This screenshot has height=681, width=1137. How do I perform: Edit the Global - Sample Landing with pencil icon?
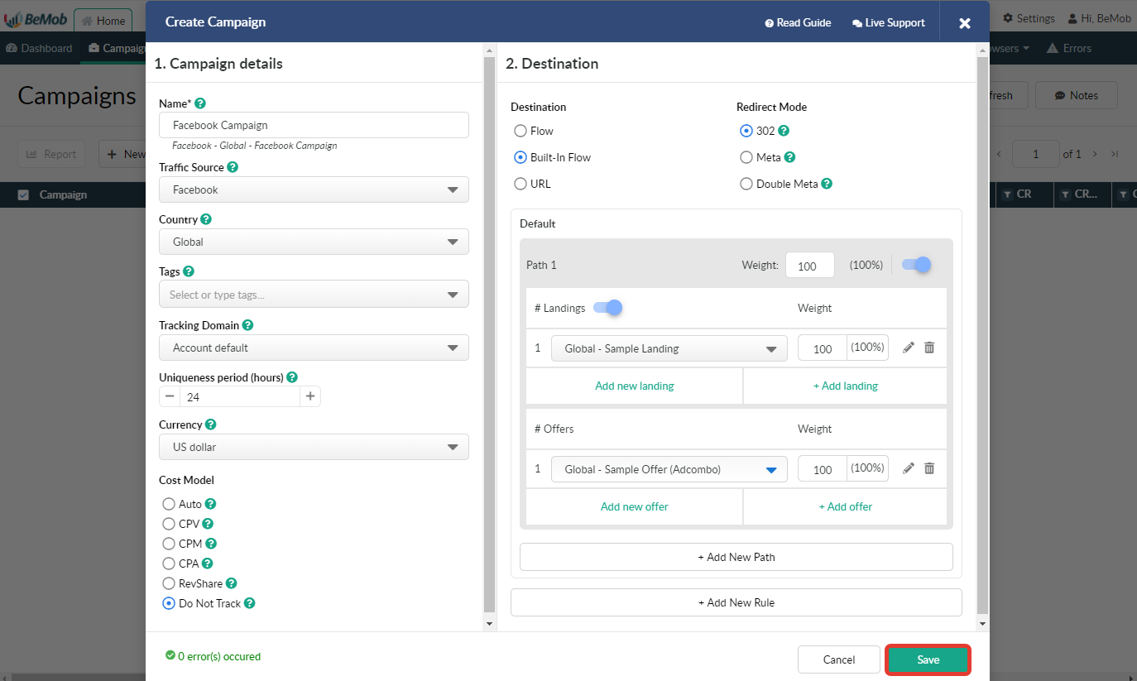(909, 348)
